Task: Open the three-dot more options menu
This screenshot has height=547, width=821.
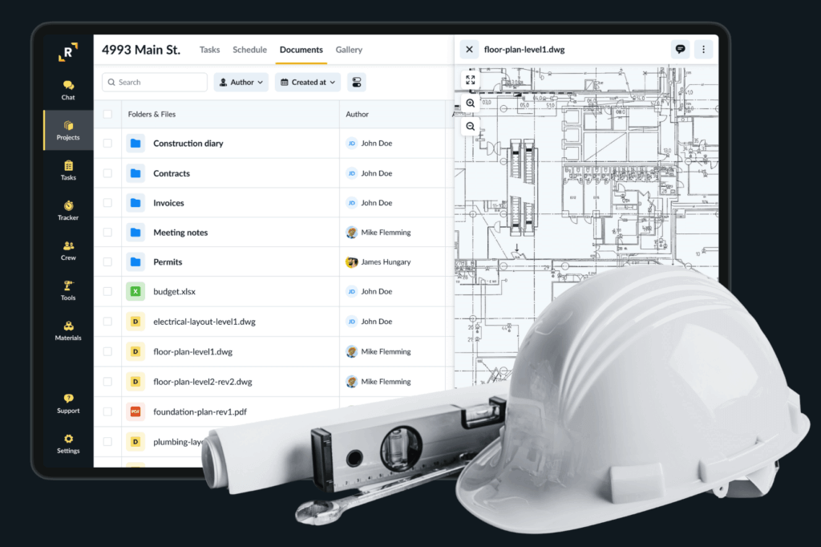Action: [703, 49]
